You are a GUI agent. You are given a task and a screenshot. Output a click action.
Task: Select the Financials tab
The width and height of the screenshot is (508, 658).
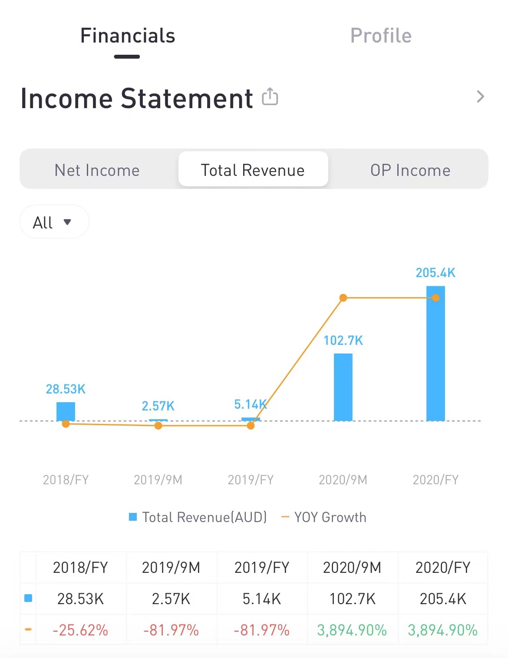(x=128, y=36)
